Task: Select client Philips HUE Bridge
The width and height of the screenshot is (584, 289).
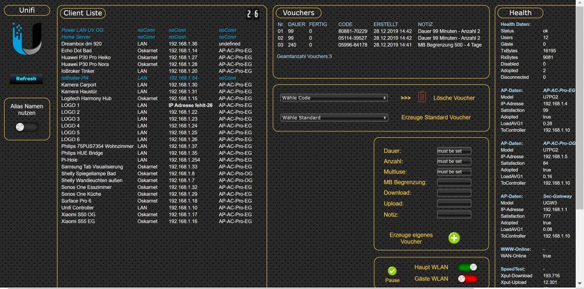Action: [82, 153]
